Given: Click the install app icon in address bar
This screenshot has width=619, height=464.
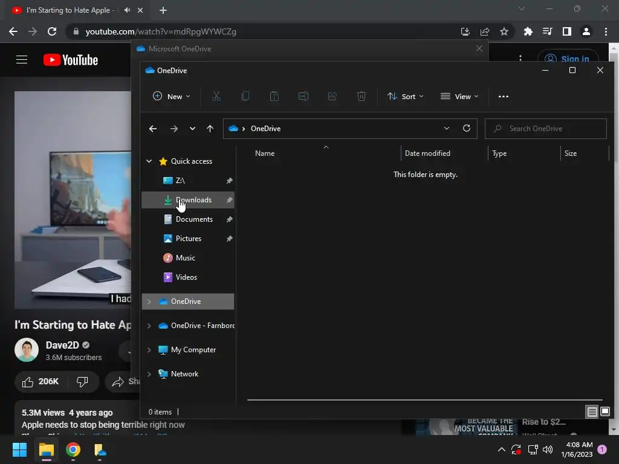Looking at the screenshot, I should click(x=465, y=31).
